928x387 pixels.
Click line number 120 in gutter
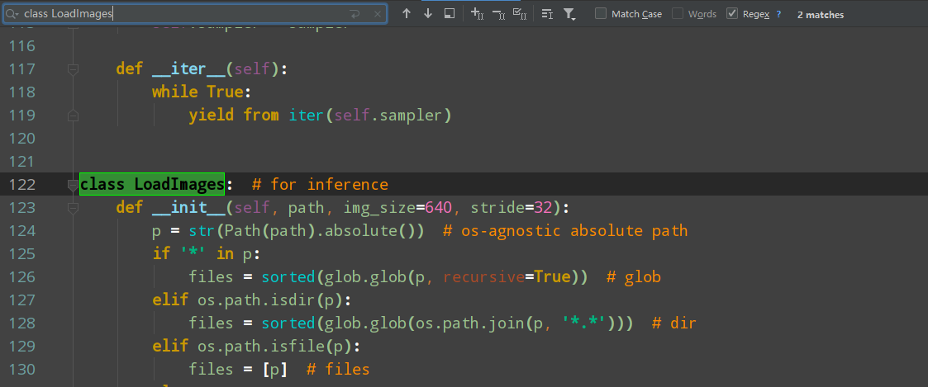22,139
